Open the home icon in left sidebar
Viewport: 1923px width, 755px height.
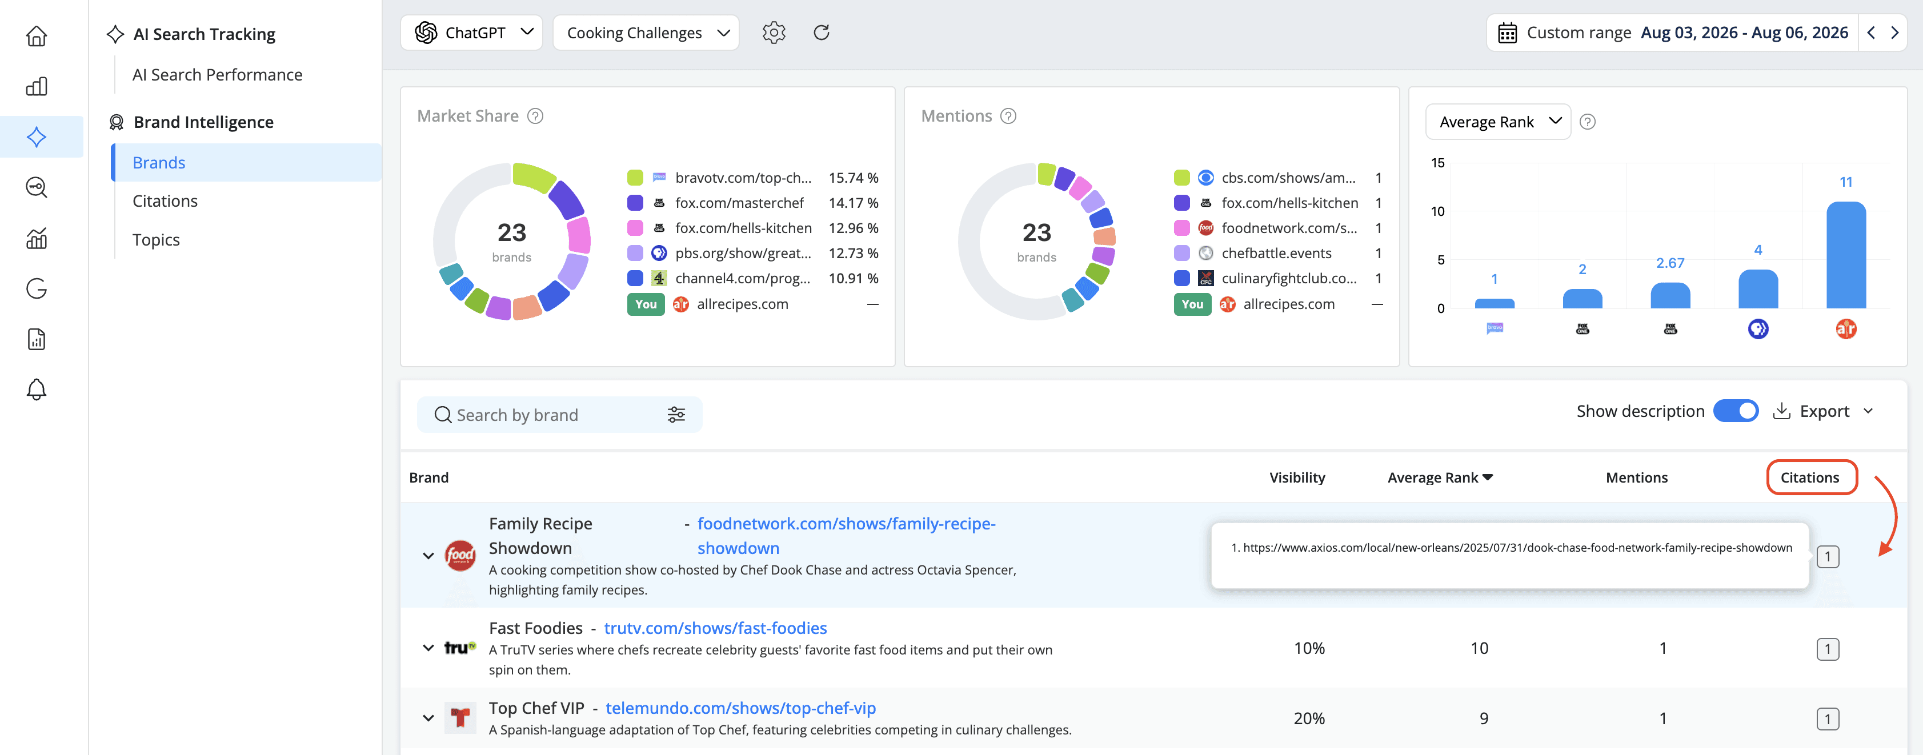37,36
